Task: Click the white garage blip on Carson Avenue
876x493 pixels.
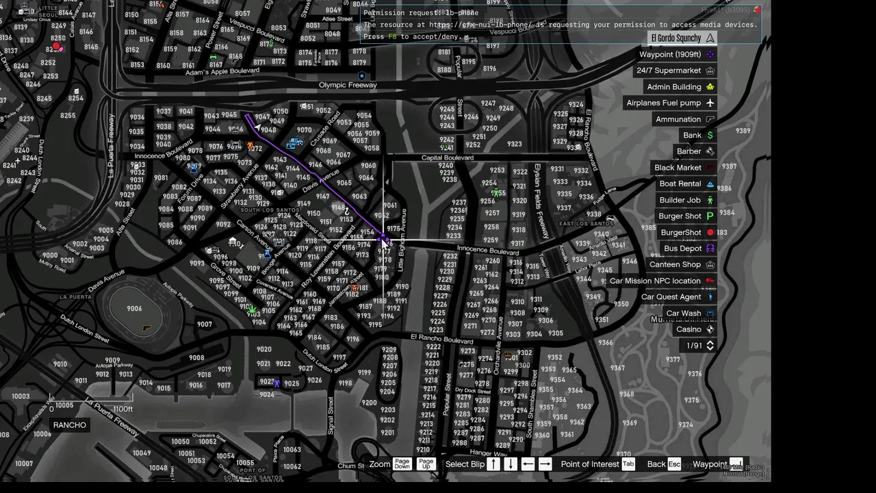Action: click(x=234, y=242)
